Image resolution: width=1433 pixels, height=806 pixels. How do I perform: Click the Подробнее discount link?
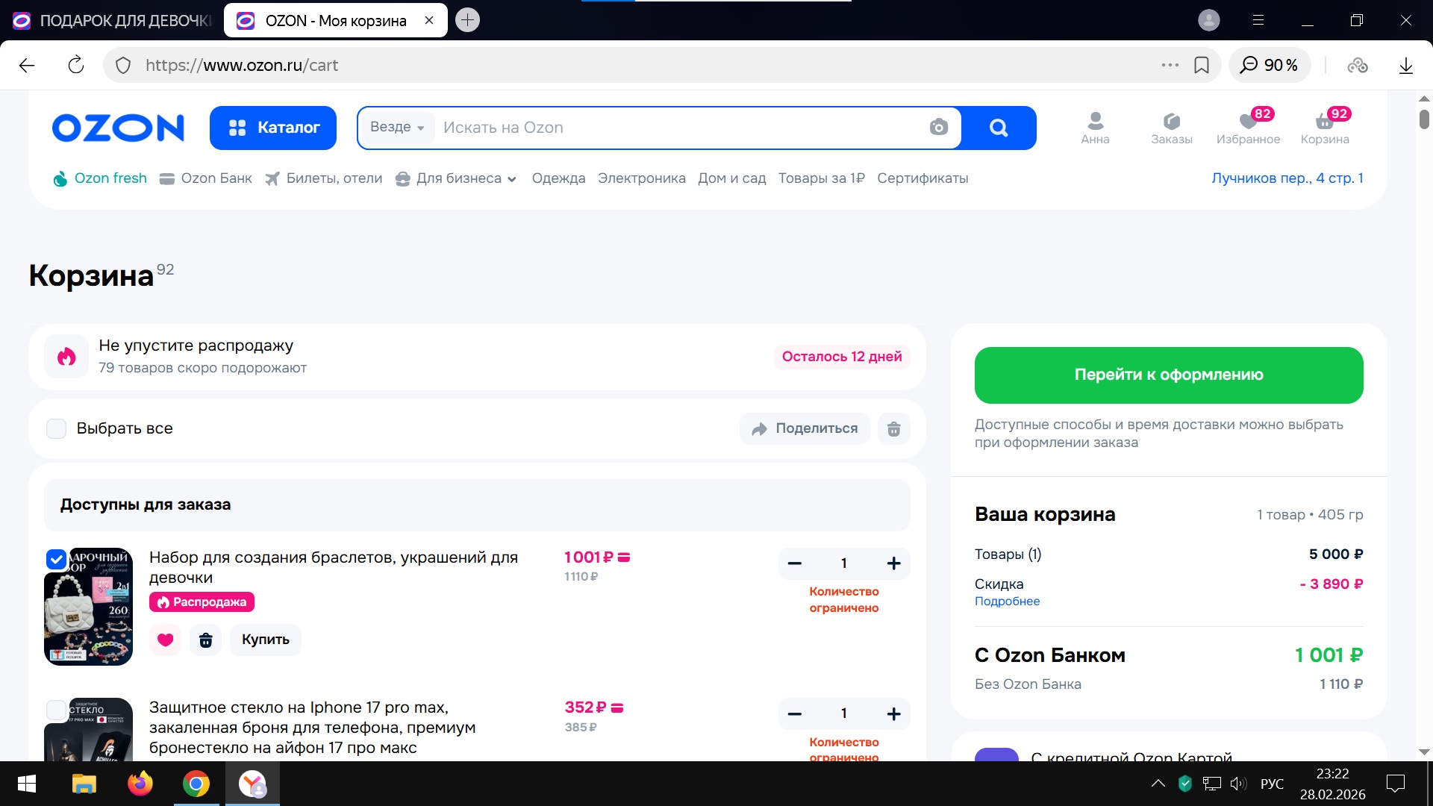coord(1007,602)
